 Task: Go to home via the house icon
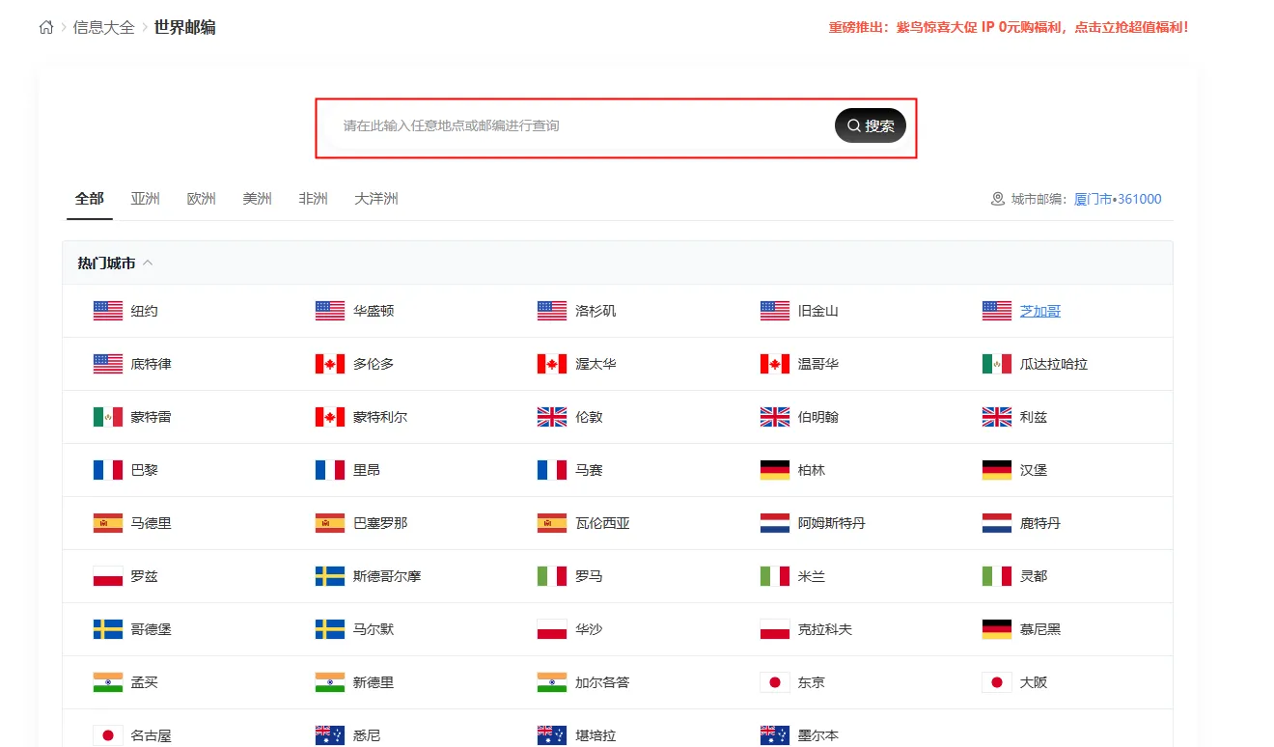click(46, 27)
